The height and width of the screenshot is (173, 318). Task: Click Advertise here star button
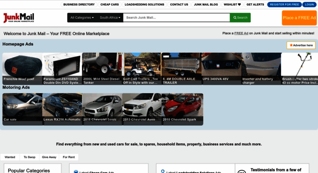tap(301, 45)
